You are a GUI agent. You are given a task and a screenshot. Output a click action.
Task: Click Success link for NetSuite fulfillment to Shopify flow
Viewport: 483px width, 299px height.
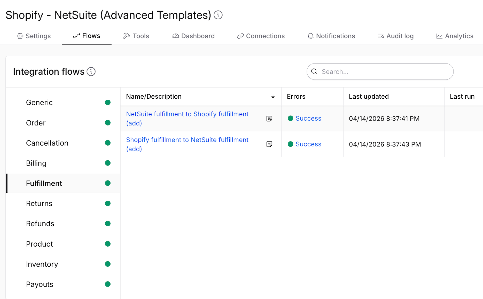pyautogui.click(x=308, y=119)
